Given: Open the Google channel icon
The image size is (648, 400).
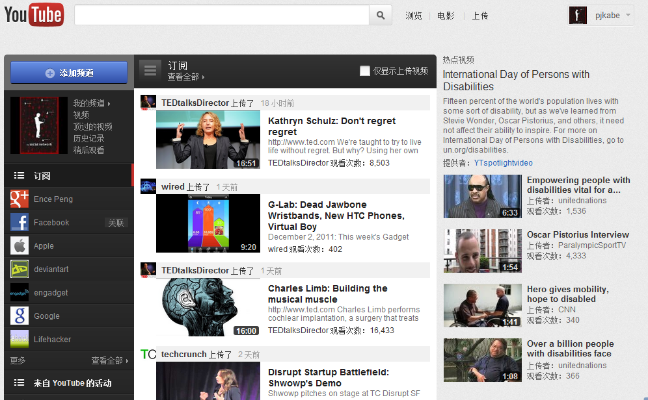Looking at the screenshot, I should click(20, 316).
